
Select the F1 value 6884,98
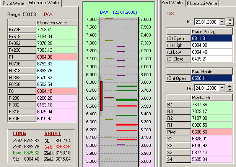coord(57,57)
